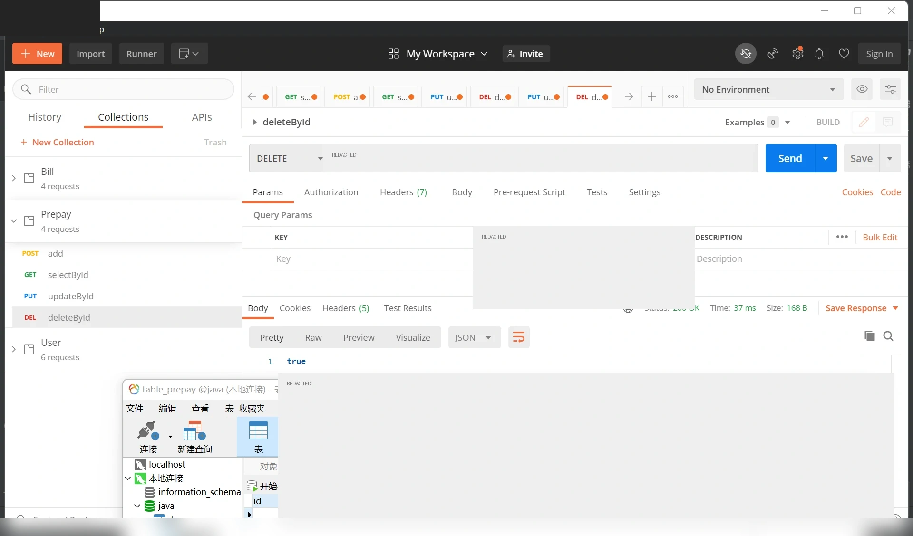Search within the response body
Viewport: 913px width, 536px height.
(x=888, y=336)
